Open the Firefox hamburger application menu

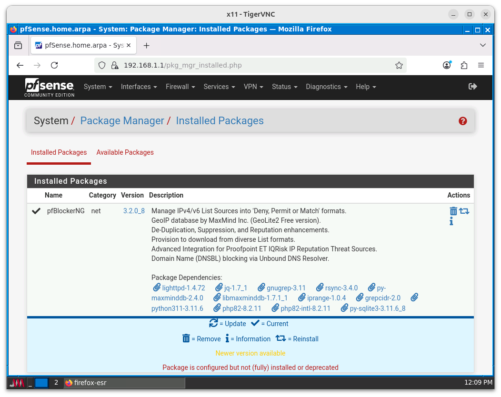point(481,66)
